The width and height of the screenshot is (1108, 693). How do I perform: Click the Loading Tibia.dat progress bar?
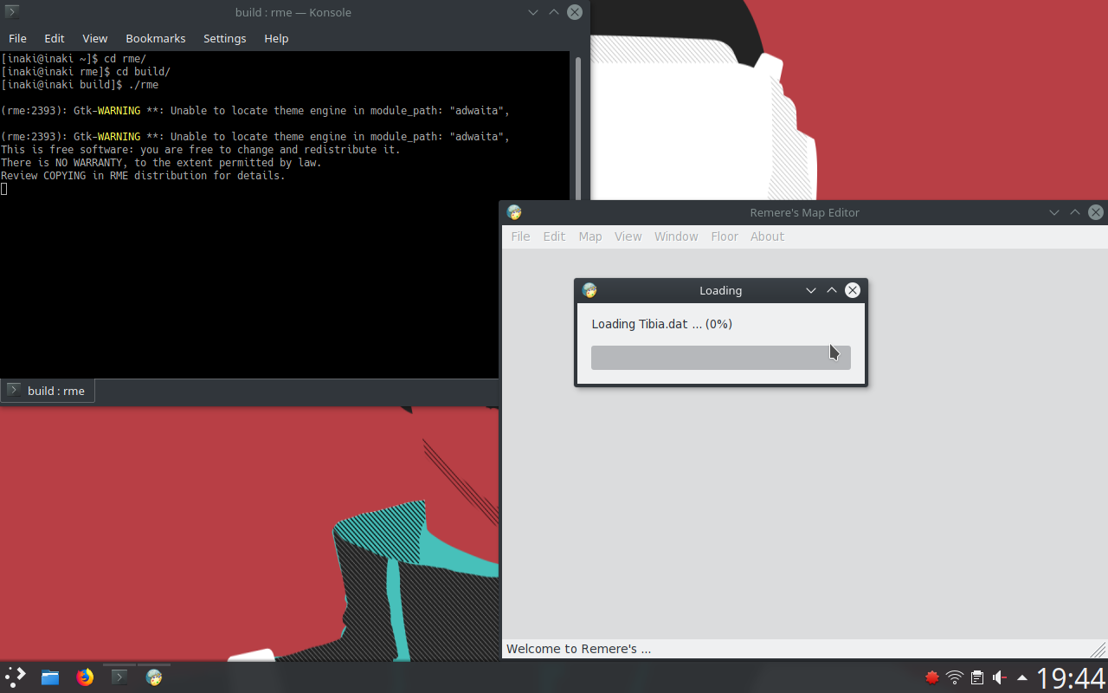tap(721, 358)
